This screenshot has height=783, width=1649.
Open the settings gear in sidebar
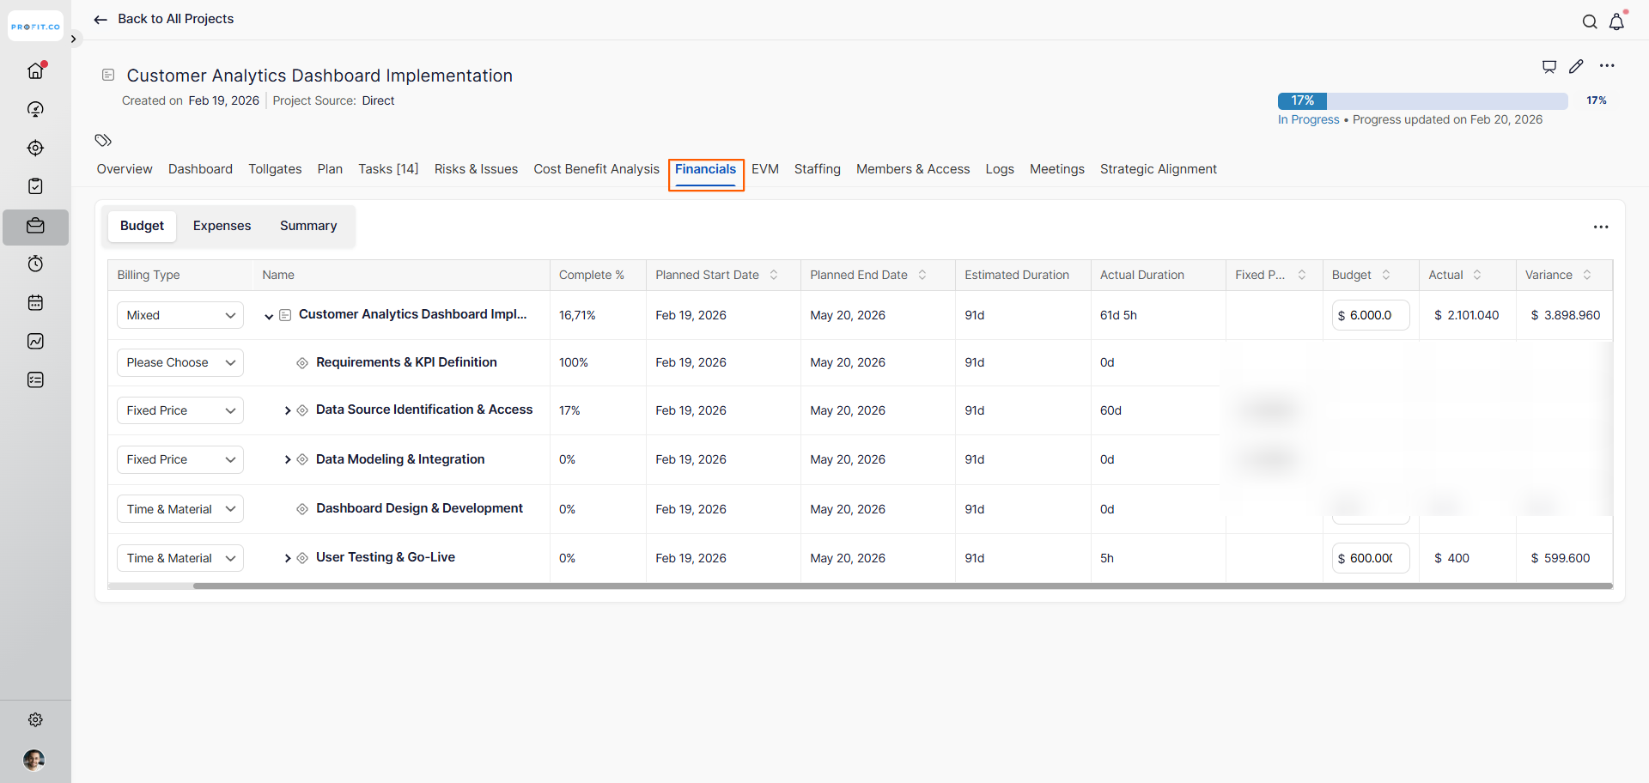pos(35,719)
